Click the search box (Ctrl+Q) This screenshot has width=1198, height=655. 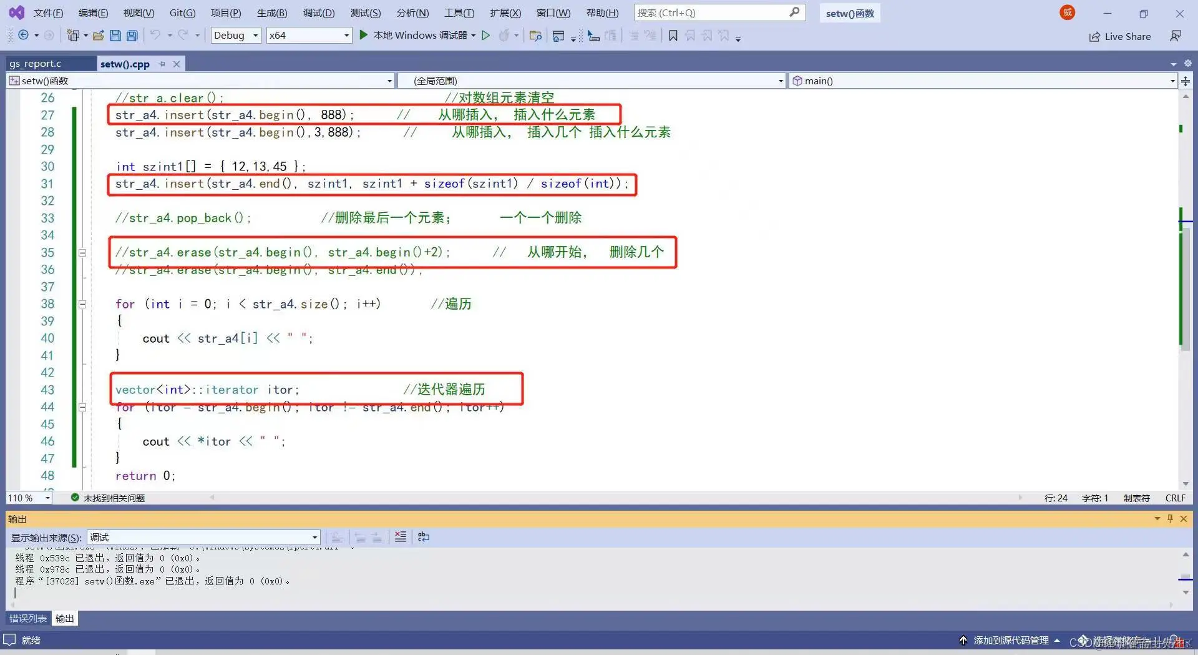click(719, 12)
